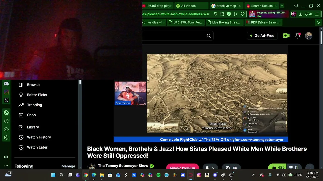The image size is (323, 181).
Task: Click the 'keep me going' music player widget
Action: 268,14
